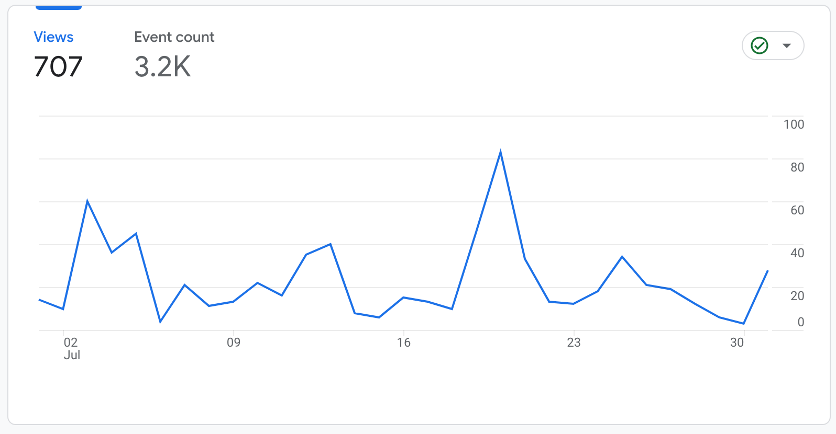Click the 09 date label on the x-axis

234,342
